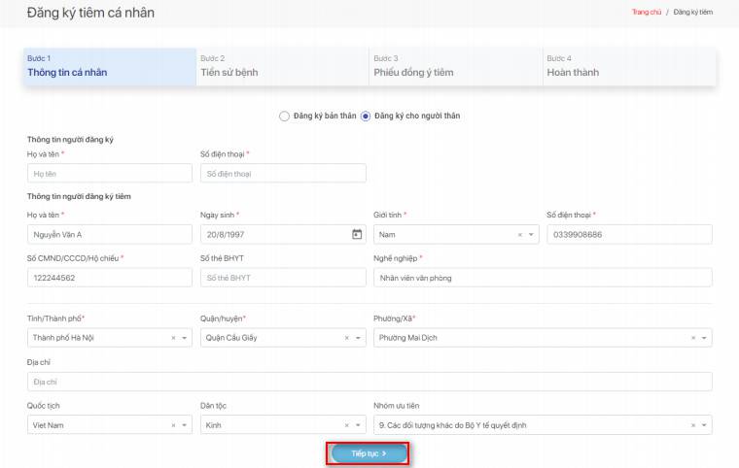Open the Nhóm ưu tiên dropdown arrow
Image resolution: width=739 pixels, height=468 pixels.
pos(704,425)
